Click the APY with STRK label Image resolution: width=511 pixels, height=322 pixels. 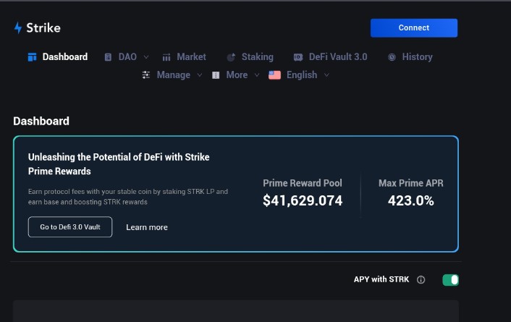tap(381, 279)
